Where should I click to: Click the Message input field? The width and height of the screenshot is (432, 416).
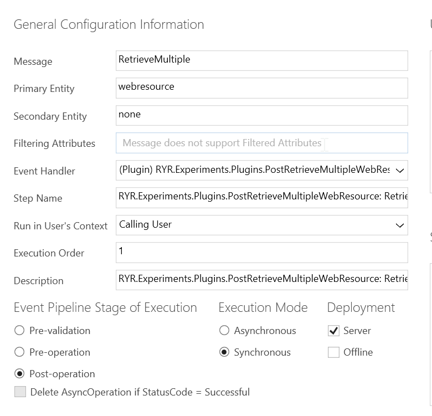[261, 60]
